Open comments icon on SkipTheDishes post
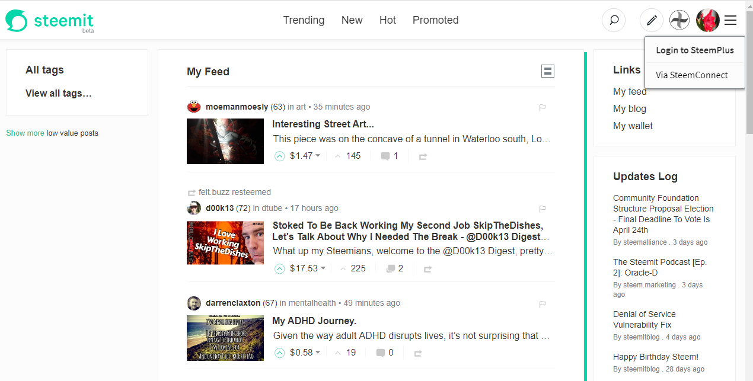This screenshot has height=381, width=753. (x=390, y=268)
